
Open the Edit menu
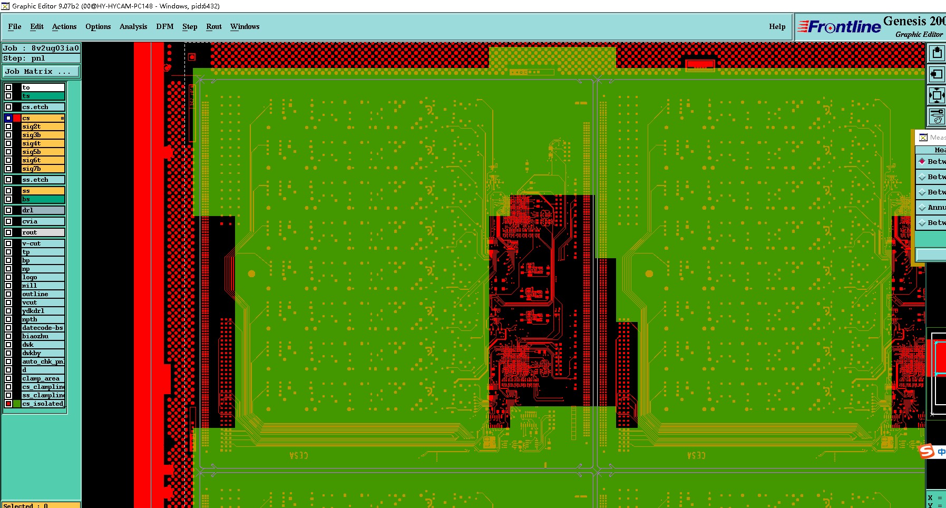coord(37,26)
